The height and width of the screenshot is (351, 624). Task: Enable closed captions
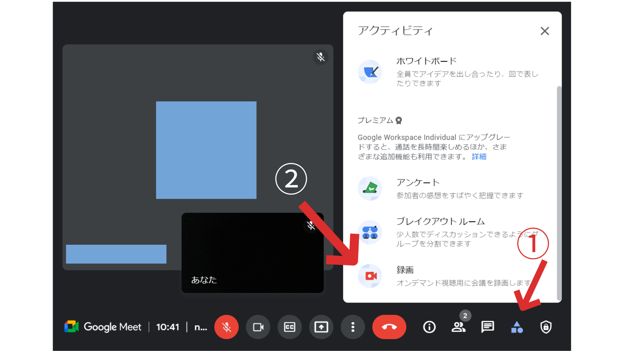290,327
